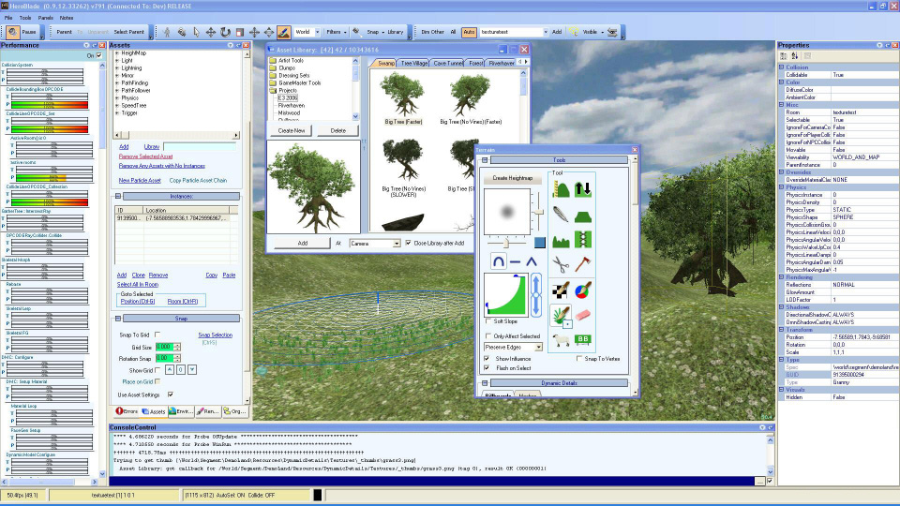Select the raise/lower arrows terrain tool
The height and width of the screenshot is (506, 900).
pos(585,190)
